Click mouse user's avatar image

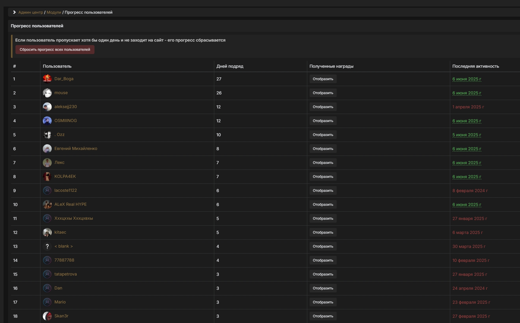point(47,93)
